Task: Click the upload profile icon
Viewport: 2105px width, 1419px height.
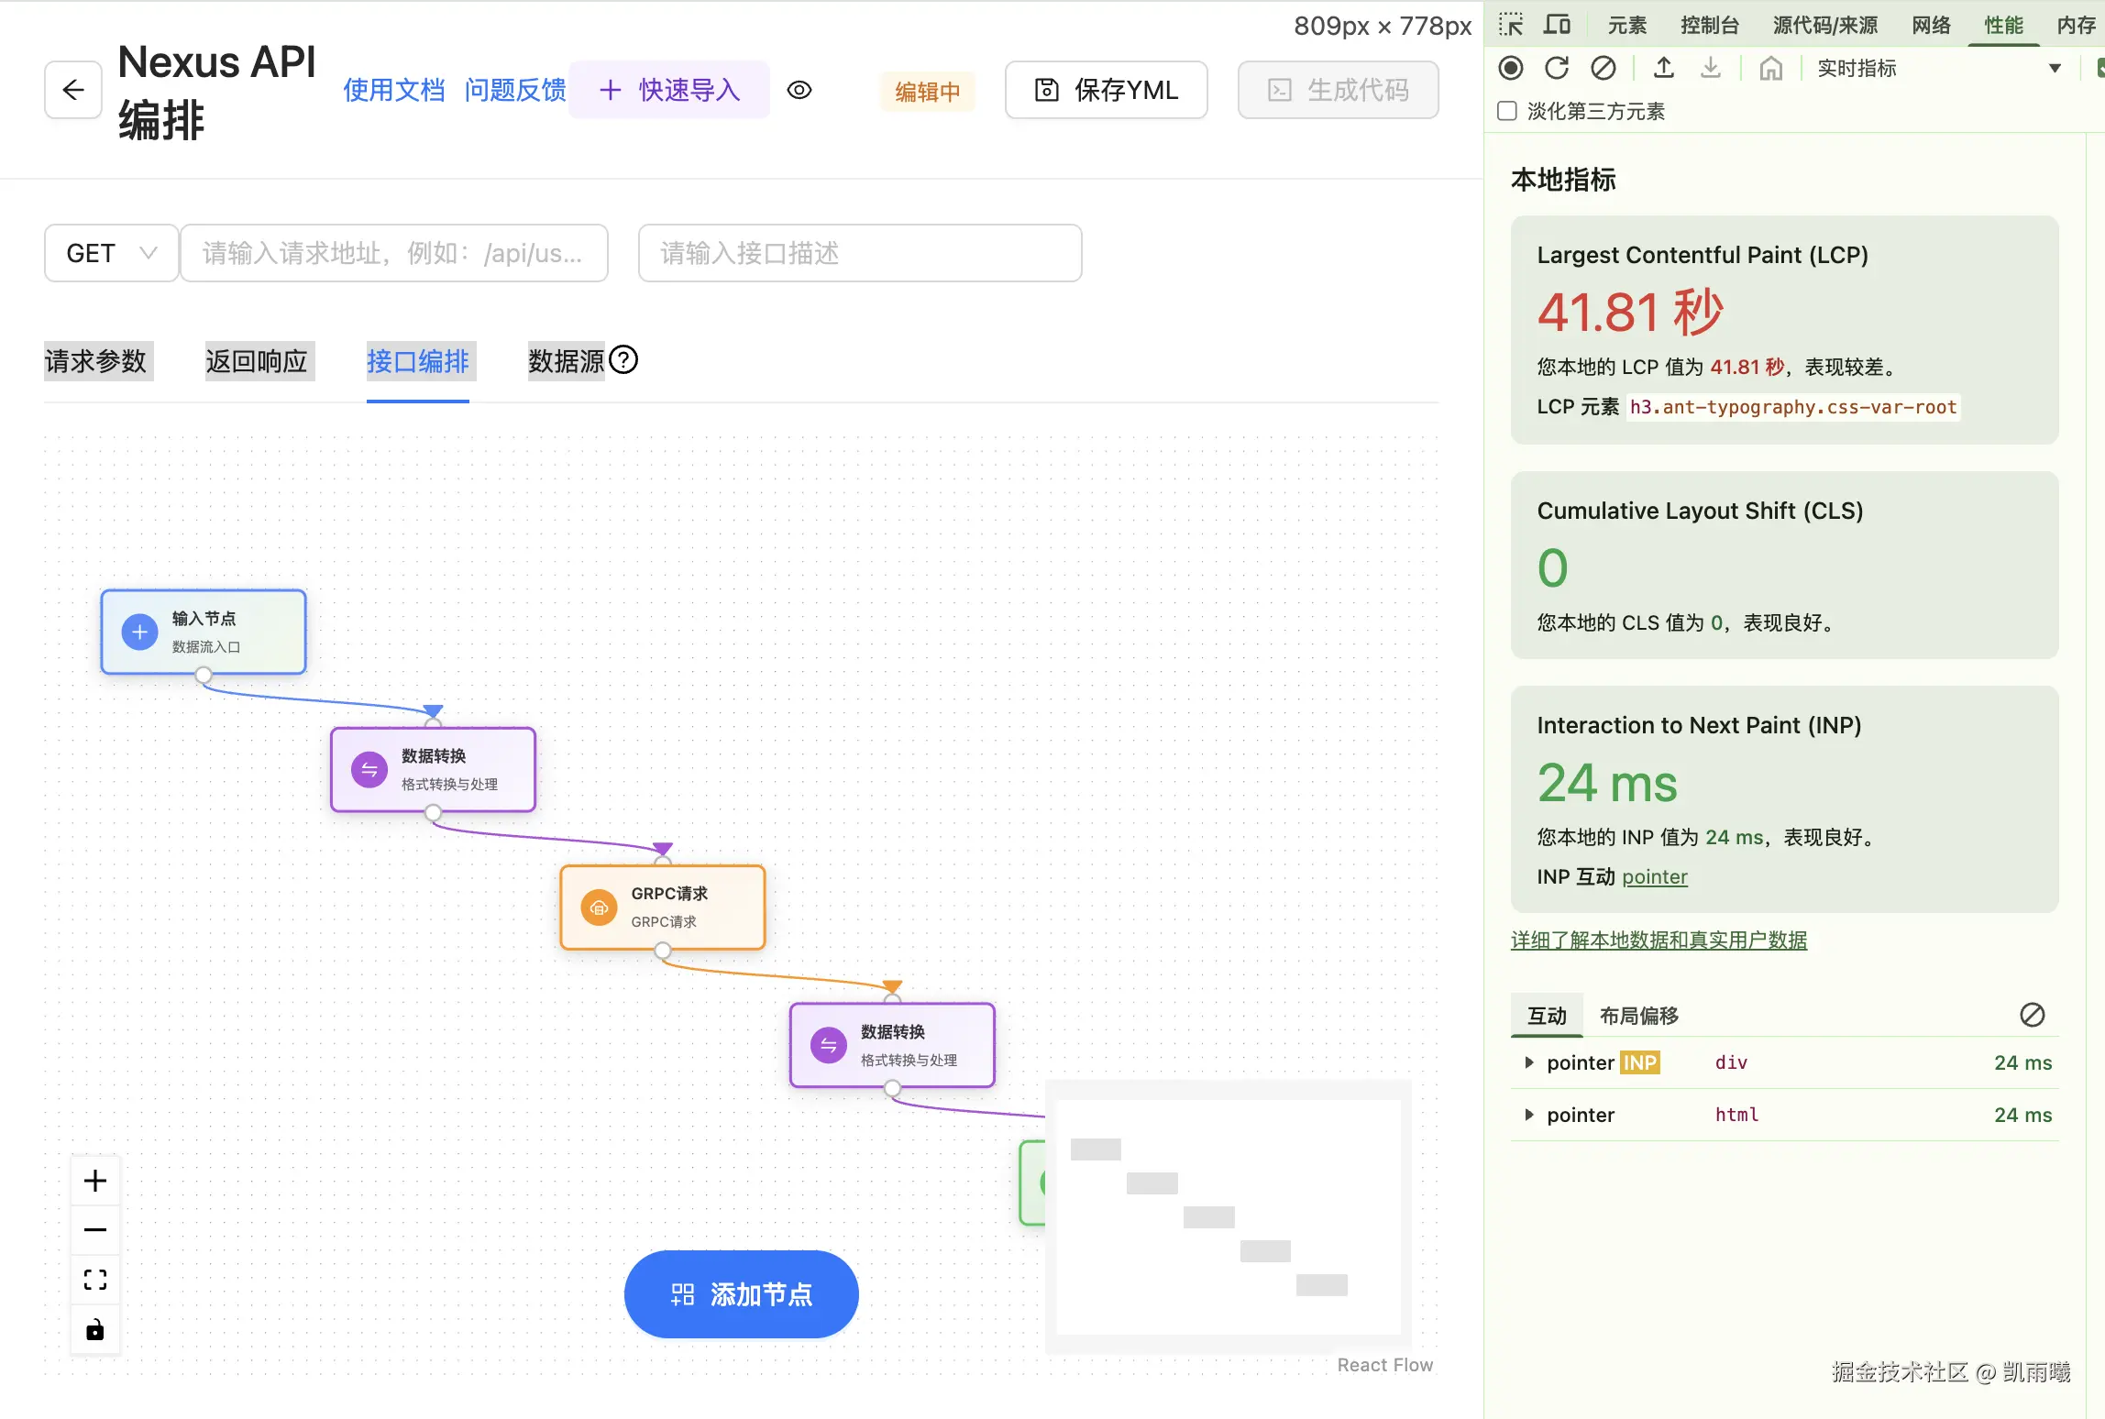Action: tap(1664, 68)
